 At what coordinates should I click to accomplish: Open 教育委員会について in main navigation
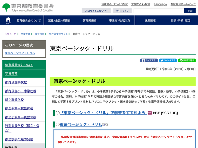(x=29, y=20)
